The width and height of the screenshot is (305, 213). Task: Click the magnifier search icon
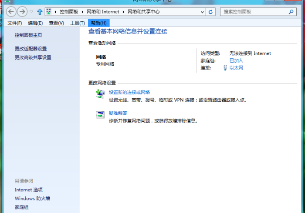291,12
